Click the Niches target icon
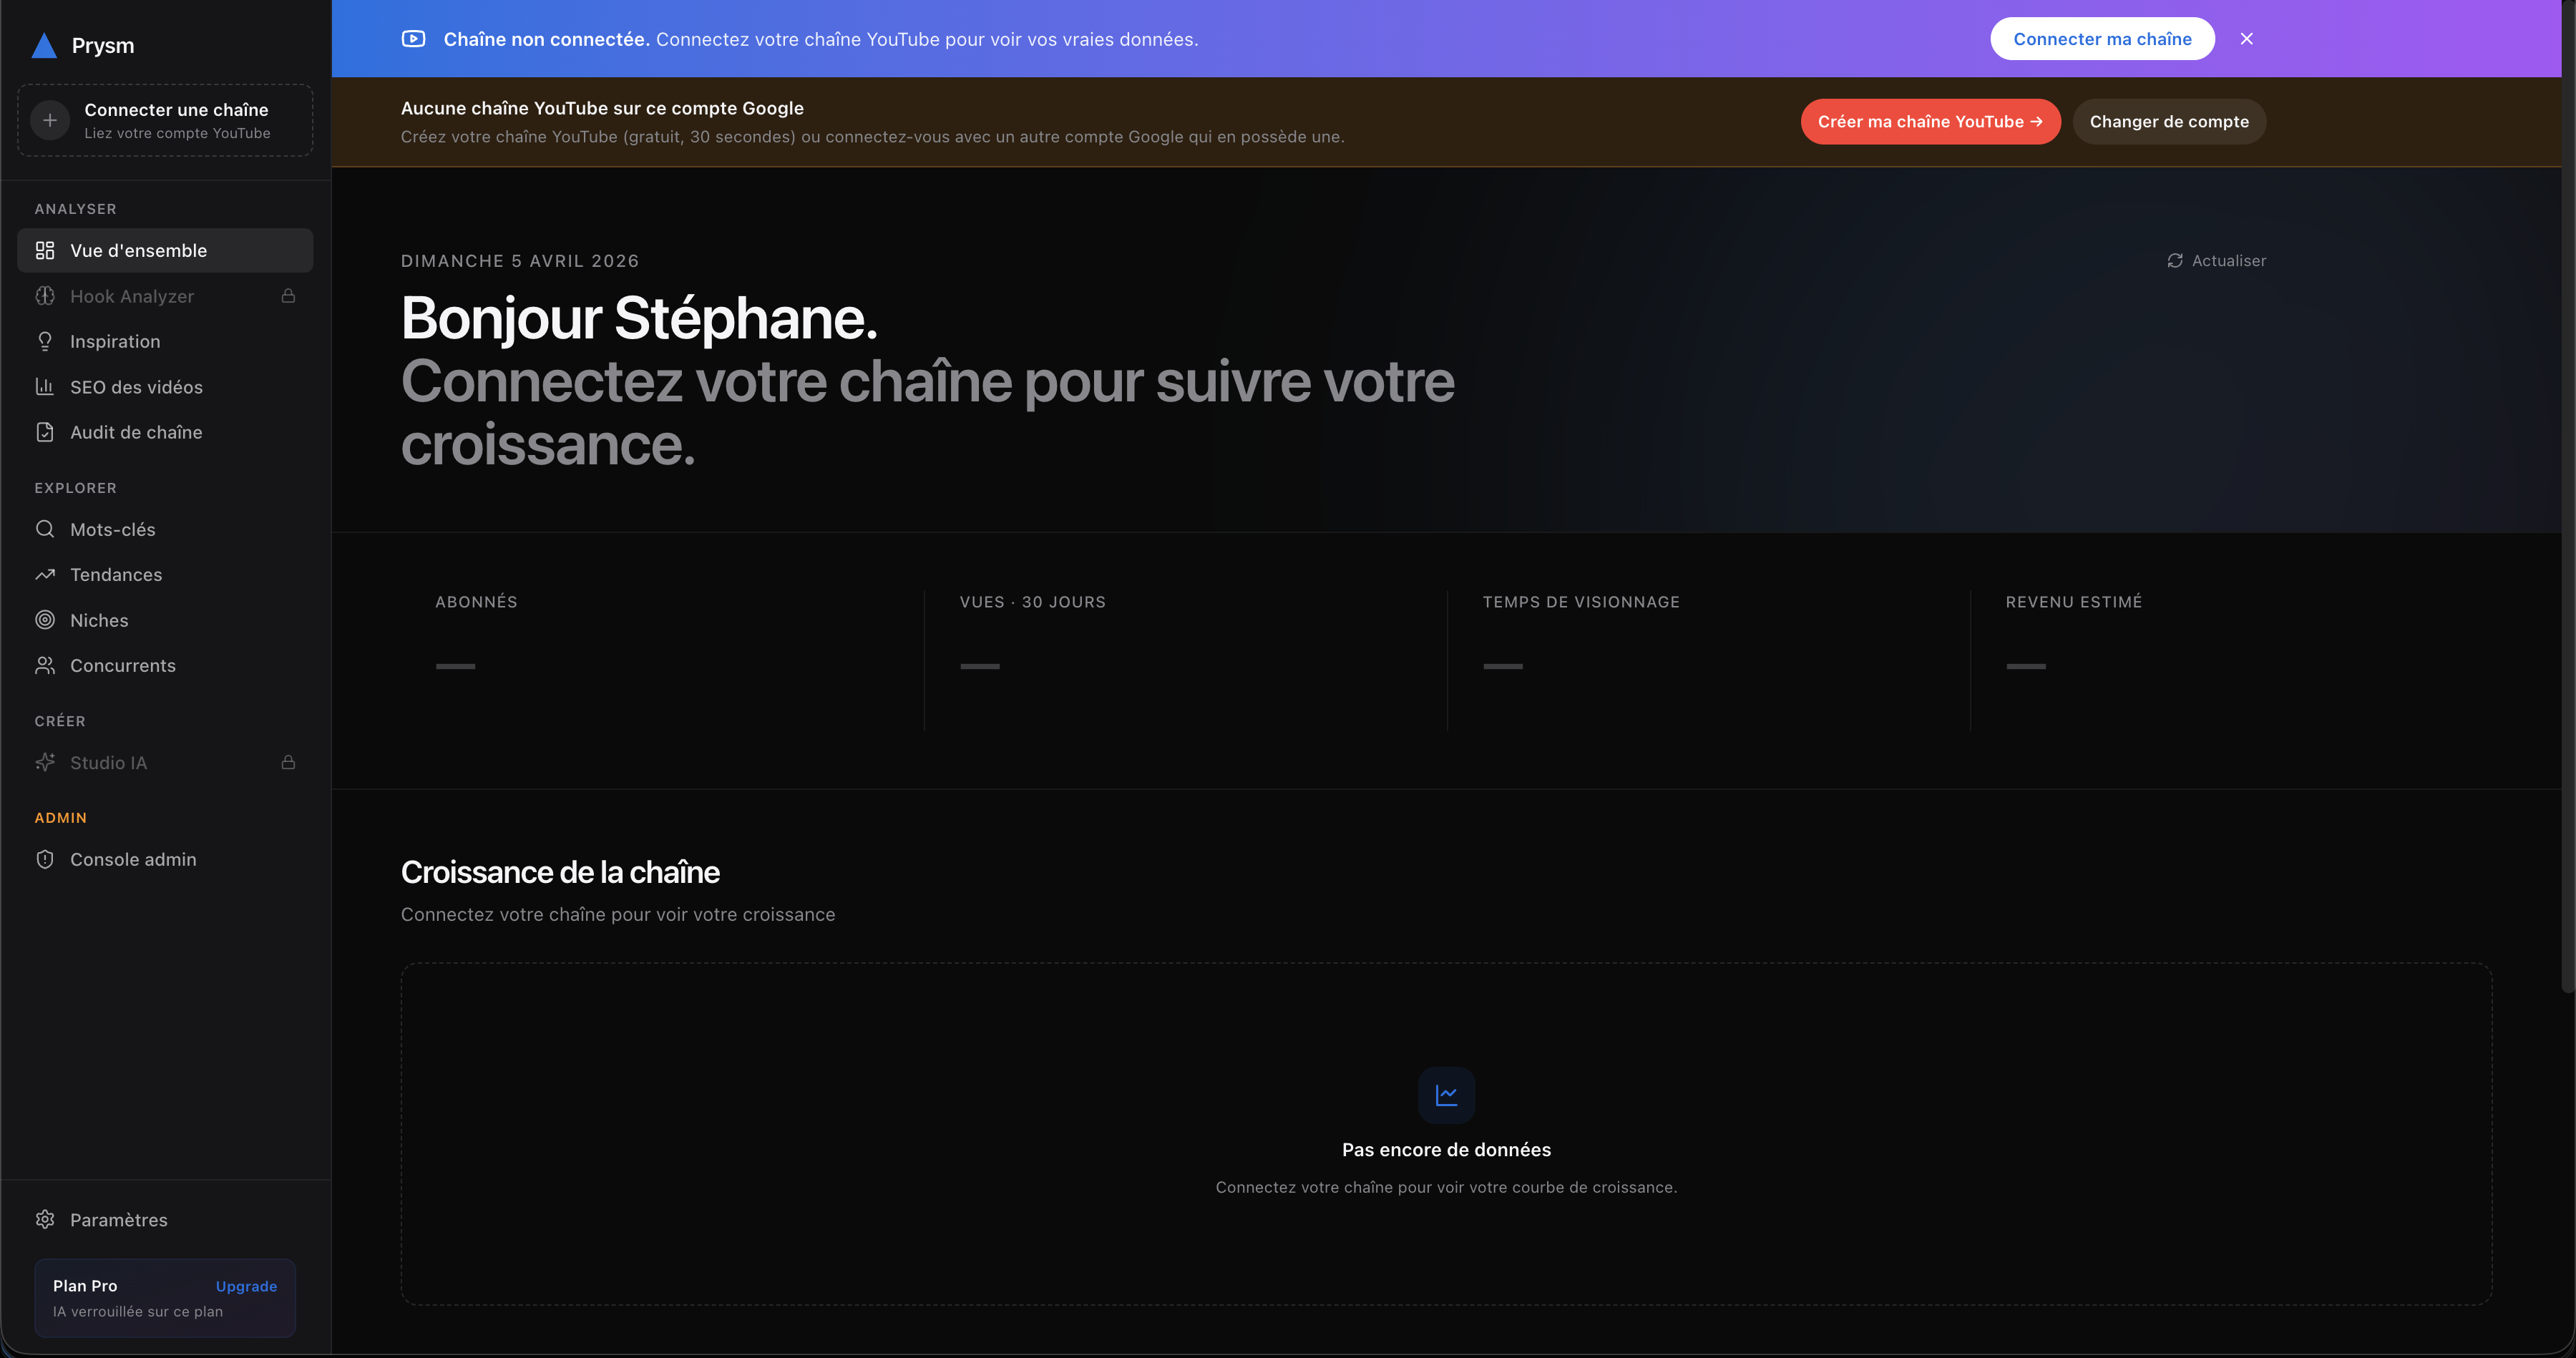The width and height of the screenshot is (2576, 1358). [x=45, y=620]
